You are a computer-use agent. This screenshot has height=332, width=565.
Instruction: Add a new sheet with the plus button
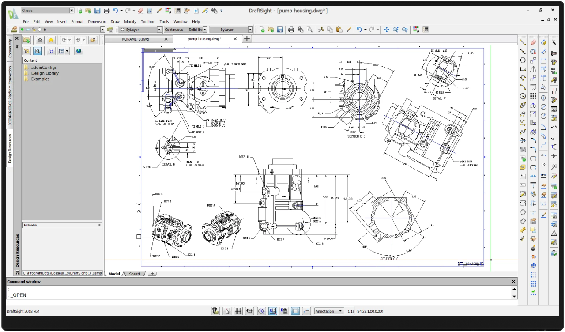click(152, 274)
